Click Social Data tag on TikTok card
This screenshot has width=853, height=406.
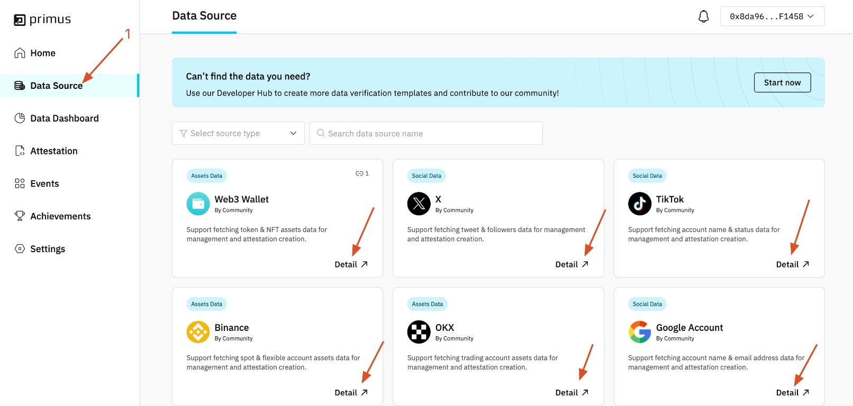(x=647, y=176)
